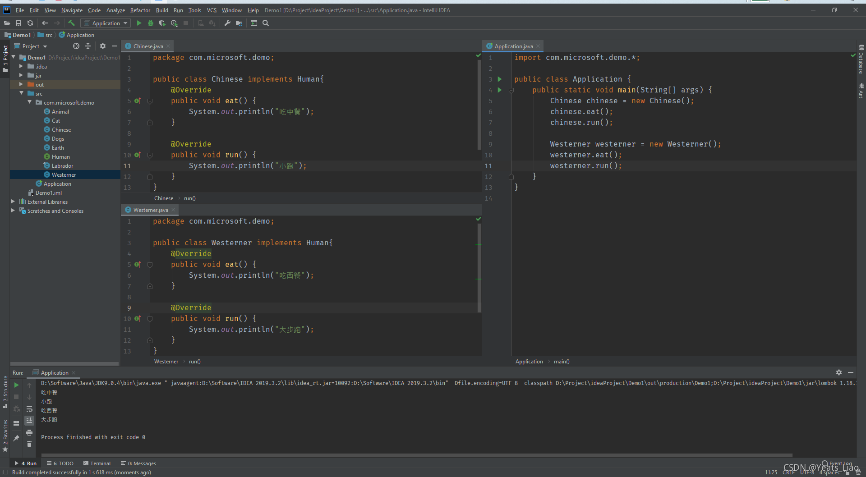Run with Coverage from main toolbar
Screen dimensions: 866x477
[x=162, y=23]
